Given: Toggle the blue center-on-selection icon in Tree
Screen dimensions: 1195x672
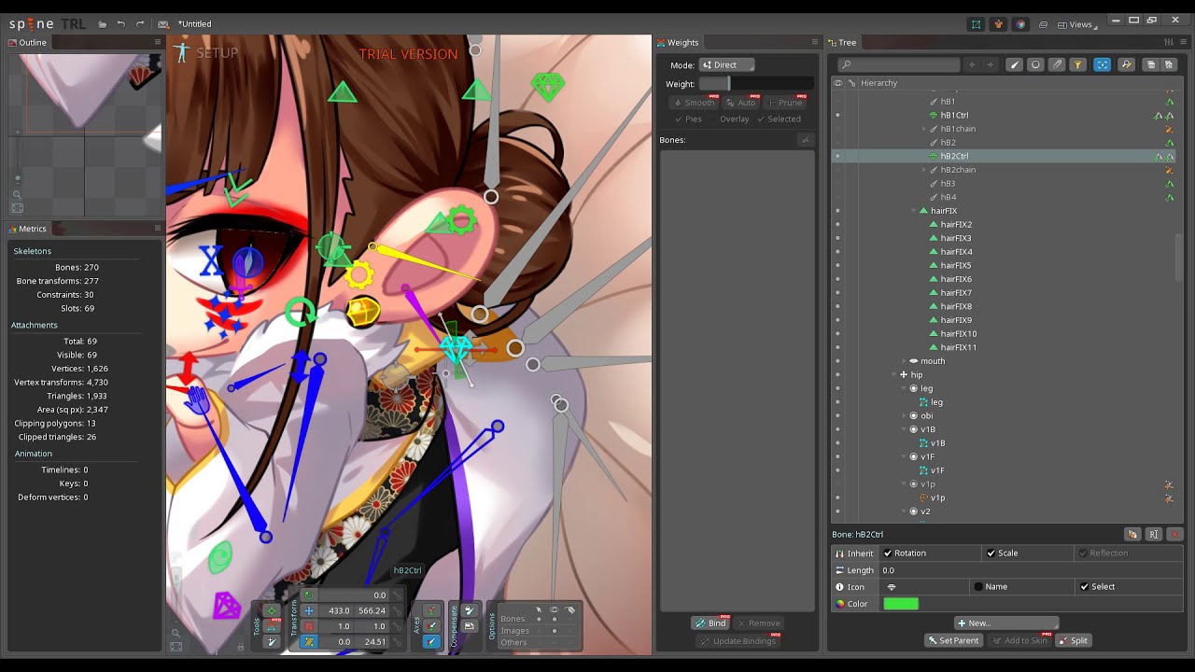Looking at the screenshot, I should [1103, 64].
